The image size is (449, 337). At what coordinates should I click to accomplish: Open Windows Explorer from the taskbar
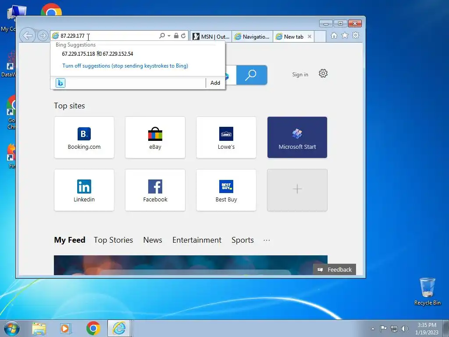(x=39, y=328)
